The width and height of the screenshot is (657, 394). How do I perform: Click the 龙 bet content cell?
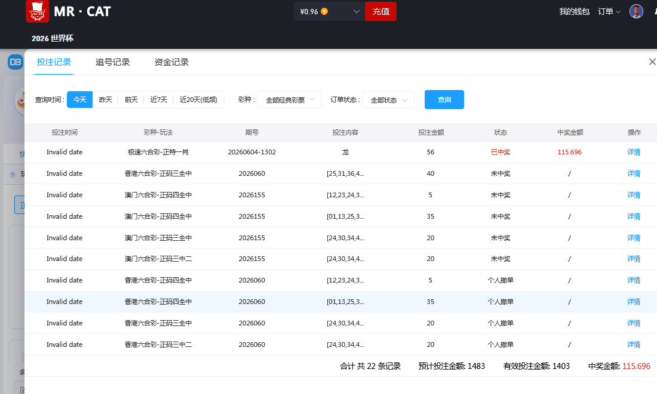pos(345,152)
